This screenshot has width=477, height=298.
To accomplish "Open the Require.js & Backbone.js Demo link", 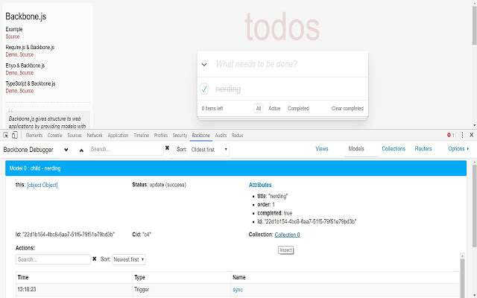I will pyautogui.click(x=11, y=54).
